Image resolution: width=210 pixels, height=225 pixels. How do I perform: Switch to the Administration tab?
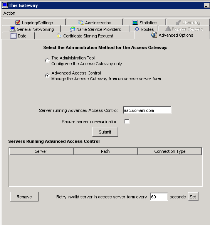94,22
